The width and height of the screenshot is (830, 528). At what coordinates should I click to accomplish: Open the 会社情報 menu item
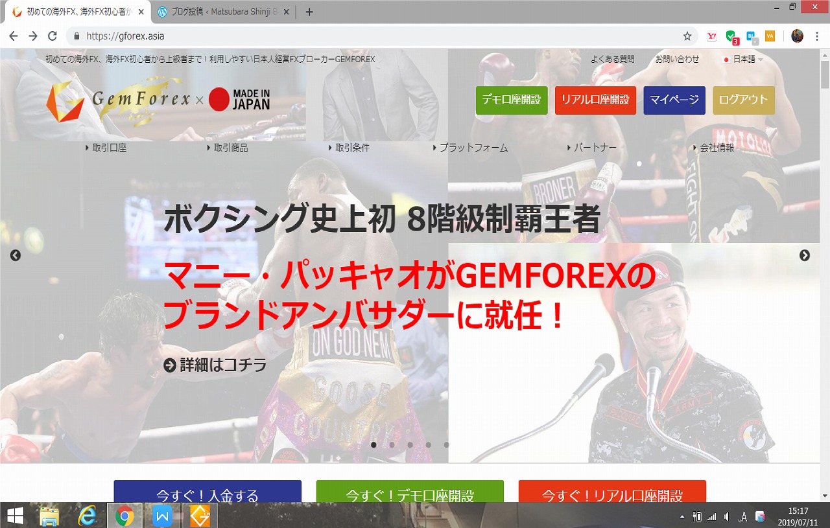pos(716,148)
